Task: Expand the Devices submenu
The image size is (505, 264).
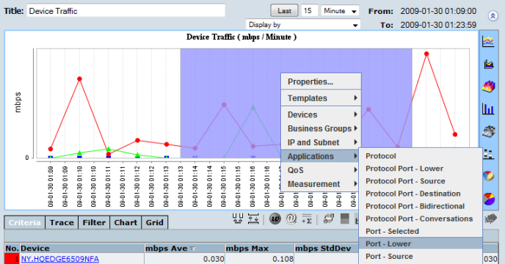Action: [321, 114]
